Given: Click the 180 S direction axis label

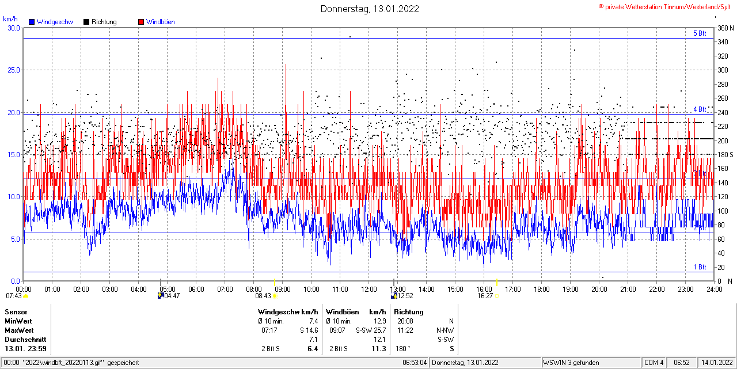Looking at the screenshot, I should (725, 154).
